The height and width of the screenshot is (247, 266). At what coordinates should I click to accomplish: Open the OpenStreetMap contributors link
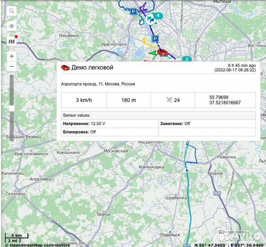[37, 245]
